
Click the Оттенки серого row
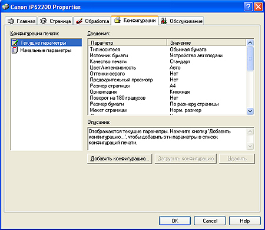pyautogui.click(x=167, y=74)
